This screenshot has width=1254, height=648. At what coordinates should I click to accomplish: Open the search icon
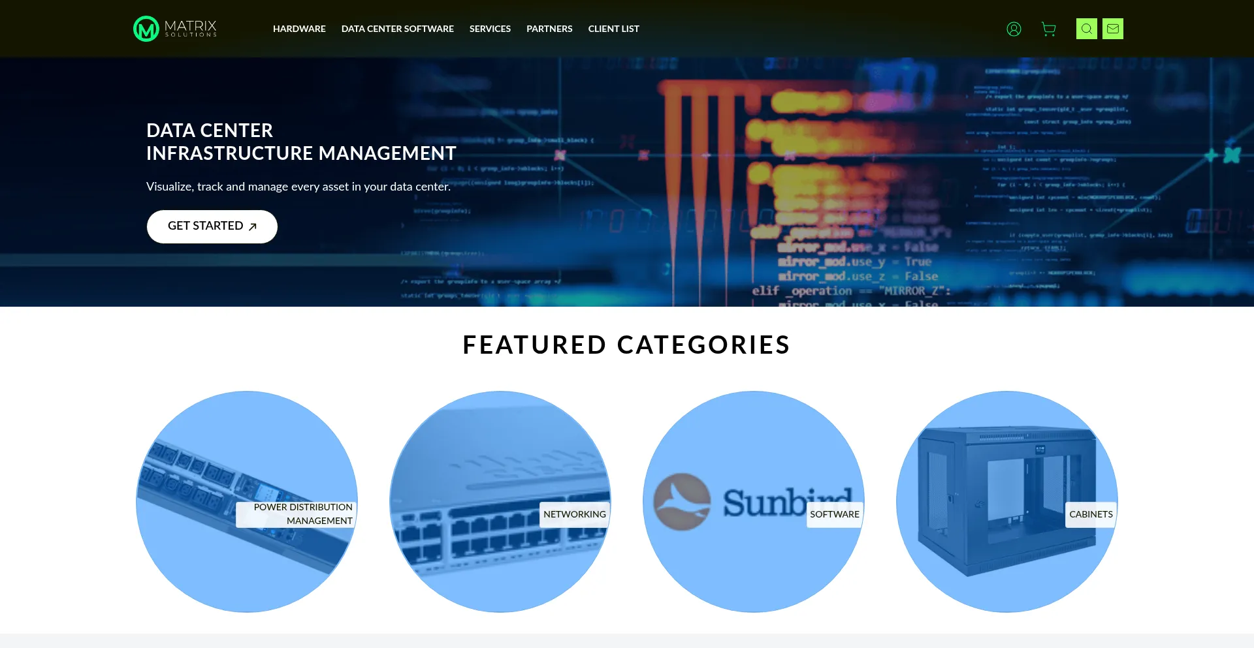point(1086,29)
